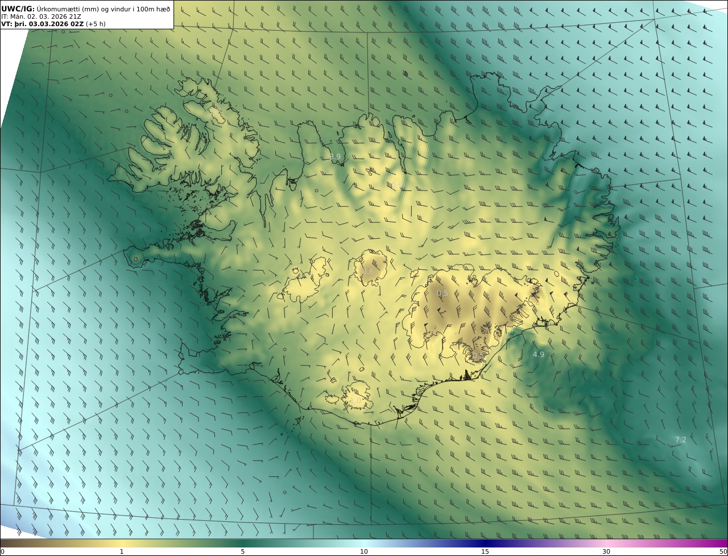Select the "IT: Mán. 02. 03. 2026 21Z" line
This screenshot has height=556, width=728.
[41, 16]
